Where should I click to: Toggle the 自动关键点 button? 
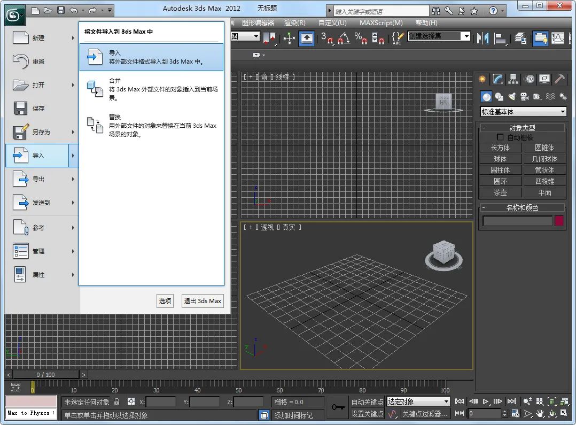(x=367, y=402)
